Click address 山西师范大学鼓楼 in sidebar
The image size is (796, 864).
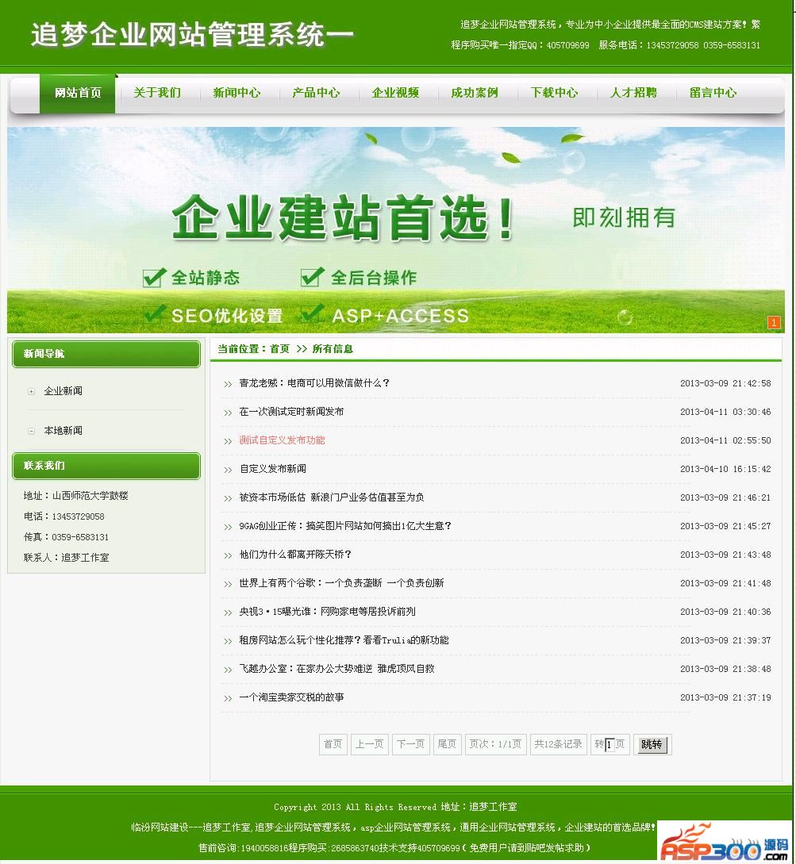click(90, 496)
